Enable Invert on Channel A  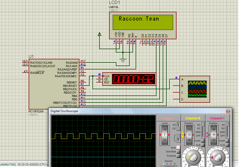tap(203, 140)
